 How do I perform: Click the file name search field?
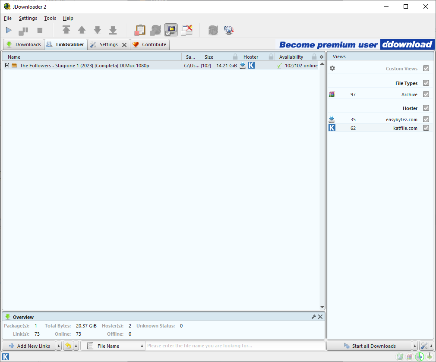coord(235,346)
